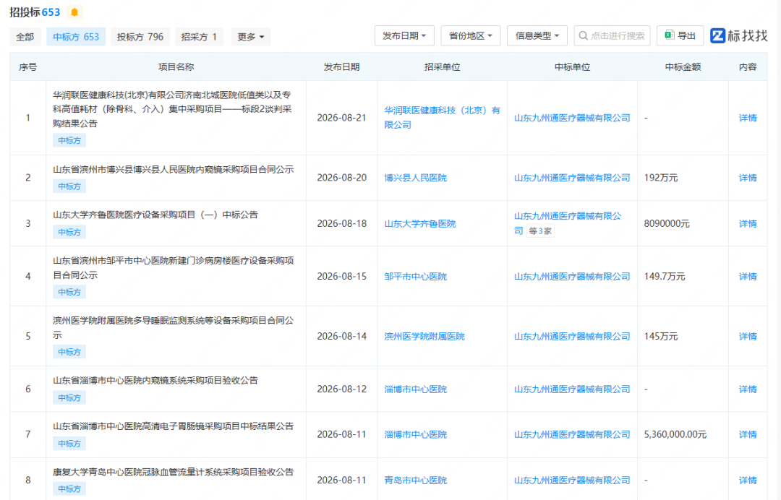Click the 冠脉血管流量计系统 project title
Screen dimensions: 781x500
click(x=174, y=472)
